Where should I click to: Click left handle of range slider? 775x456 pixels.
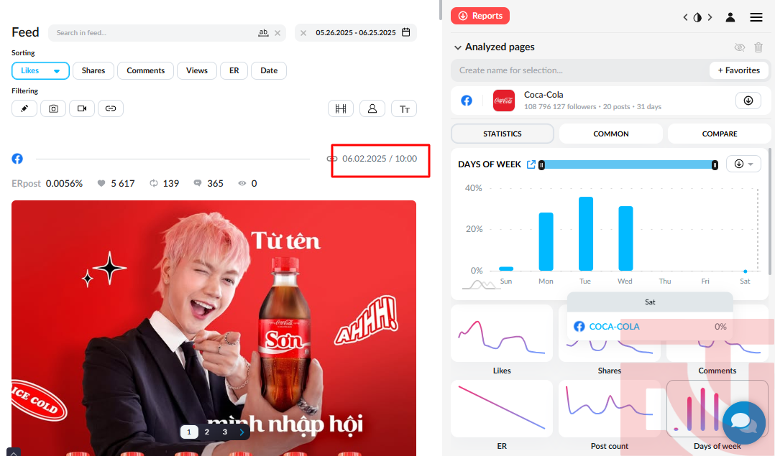[x=542, y=165]
